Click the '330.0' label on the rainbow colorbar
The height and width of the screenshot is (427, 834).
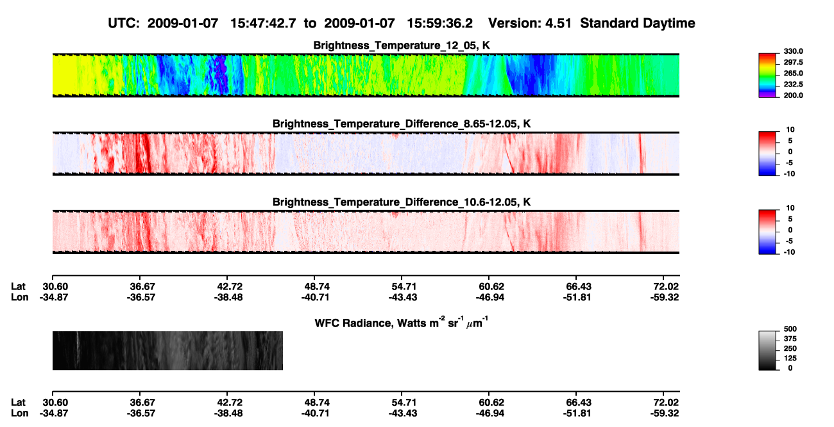coord(794,52)
